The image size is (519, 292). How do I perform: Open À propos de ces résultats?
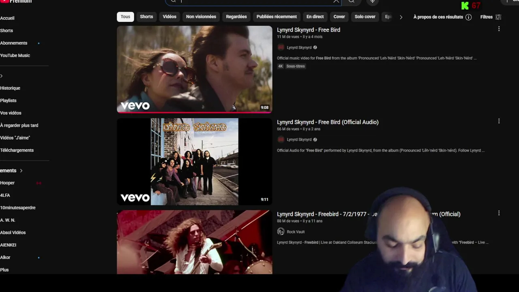438,17
